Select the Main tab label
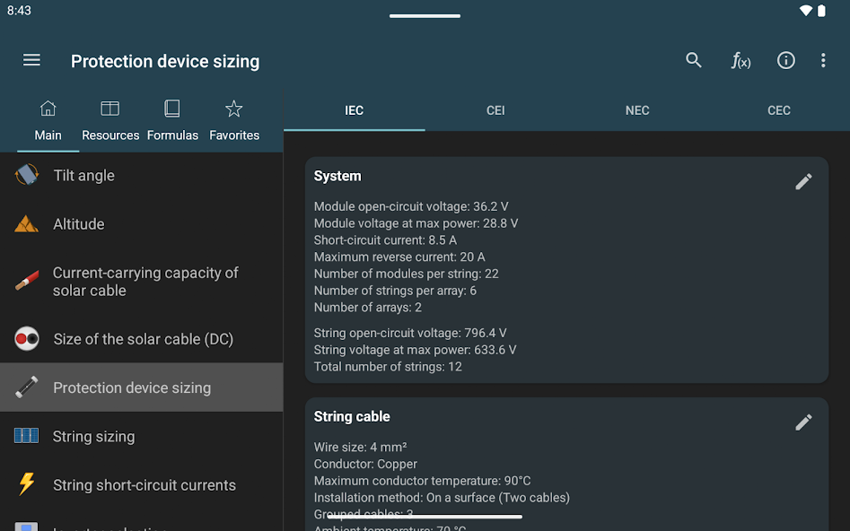 (x=48, y=135)
